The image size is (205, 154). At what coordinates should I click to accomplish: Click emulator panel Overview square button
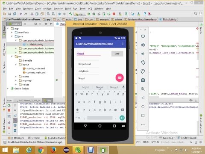[143, 115]
